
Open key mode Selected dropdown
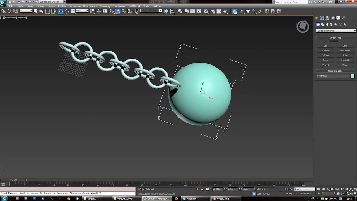pyautogui.click(x=305, y=189)
